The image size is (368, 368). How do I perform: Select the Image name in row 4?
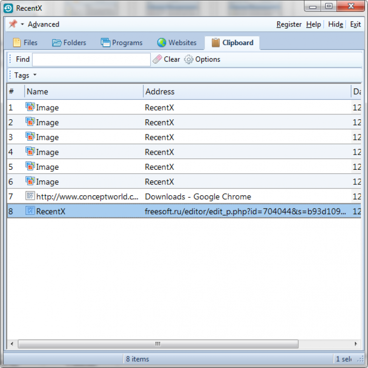click(x=48, y=152)
